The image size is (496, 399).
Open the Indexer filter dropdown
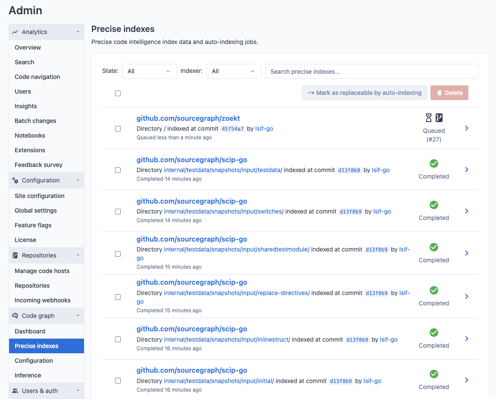pyautogui.click(x=234, y=71)
